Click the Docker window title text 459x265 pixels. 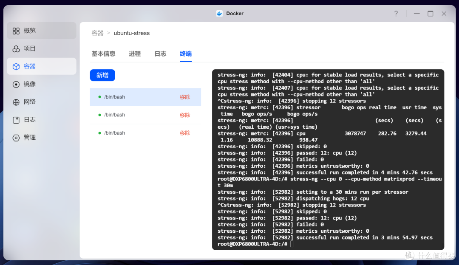tap(235, 14)
